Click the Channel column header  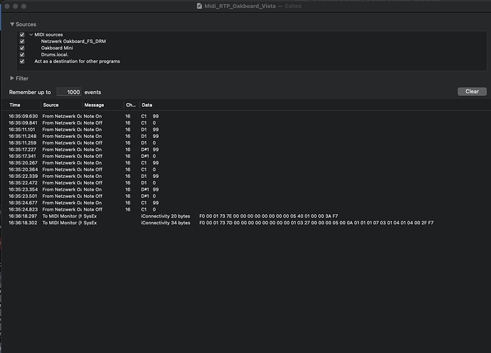pyautogui.click(x=130, y=105)
